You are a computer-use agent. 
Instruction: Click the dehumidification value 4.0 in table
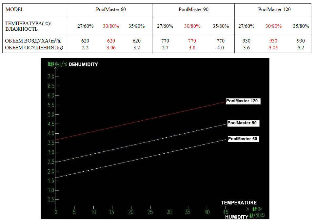[221, 47]
